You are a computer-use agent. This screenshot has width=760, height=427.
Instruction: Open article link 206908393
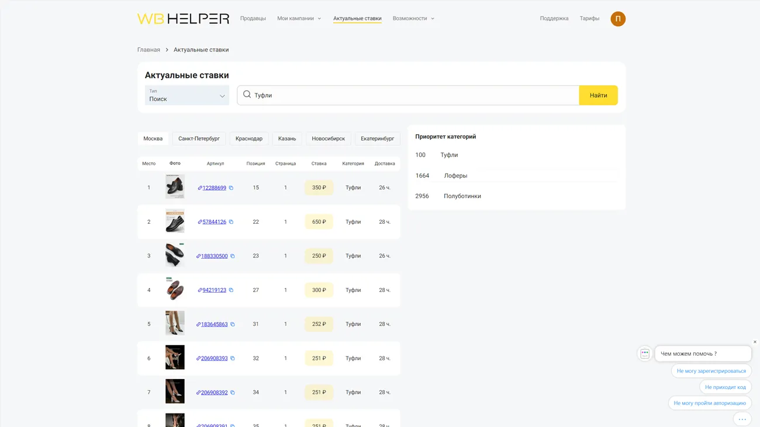click(214, 359)
